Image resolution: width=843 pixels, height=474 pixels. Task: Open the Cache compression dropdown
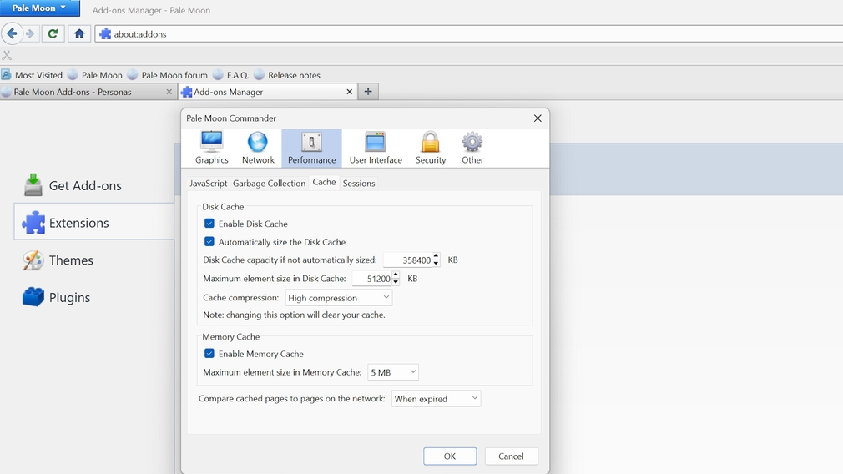click(339, 298)
